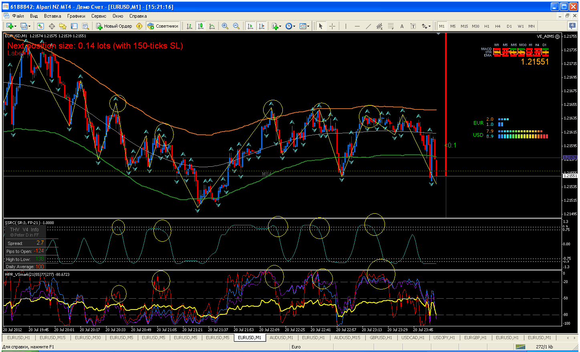Select the M15 timeframe button
580x352 pixels.
[x=464, y=26]
